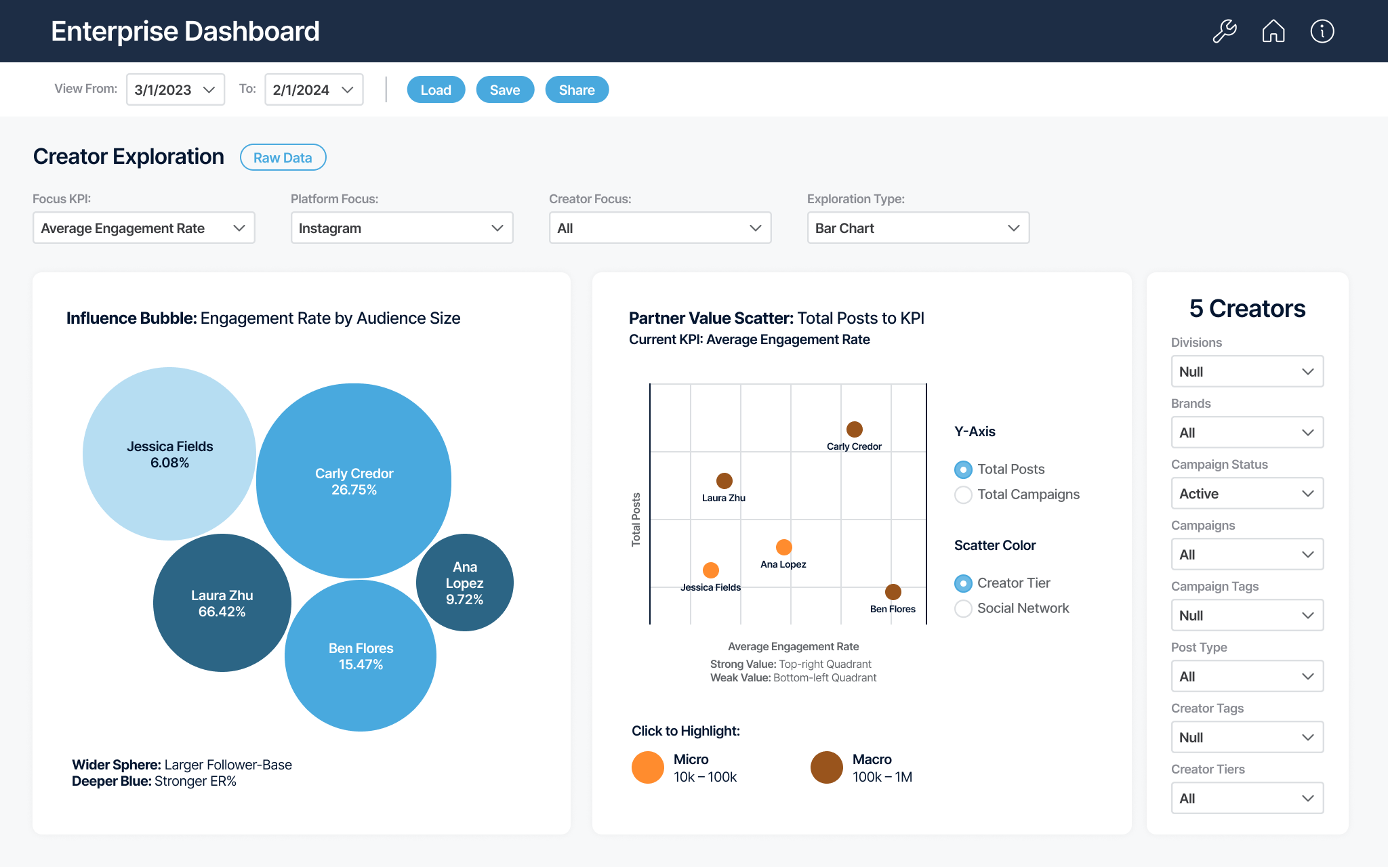Click the Load button
The image size is (1388, 867).
[x=436, y=89]
